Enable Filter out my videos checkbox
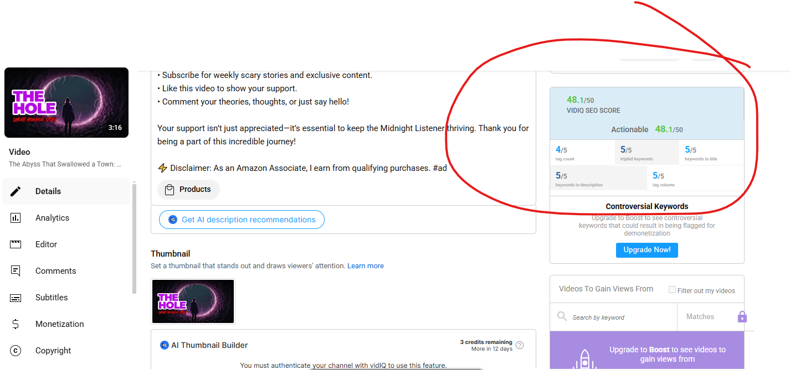 pos(672,290)
